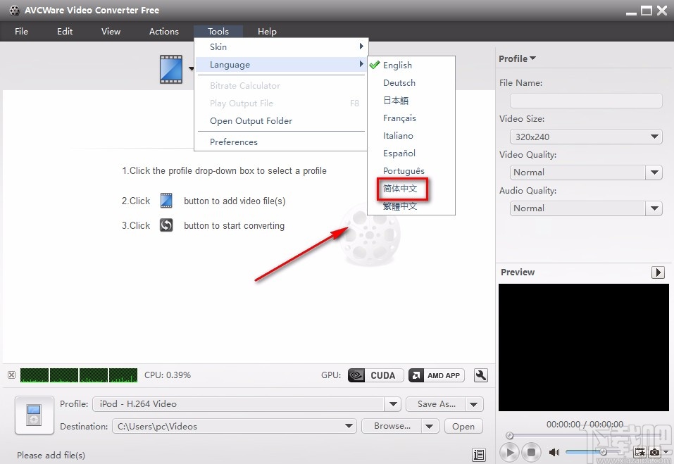Click the start converting icon
Viewport: 674px width, 464px height.
coord(167,225)
